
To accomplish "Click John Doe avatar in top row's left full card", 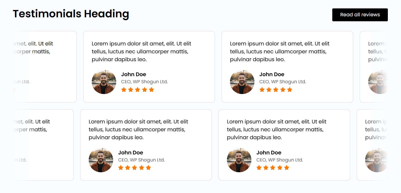I will 104,82.
